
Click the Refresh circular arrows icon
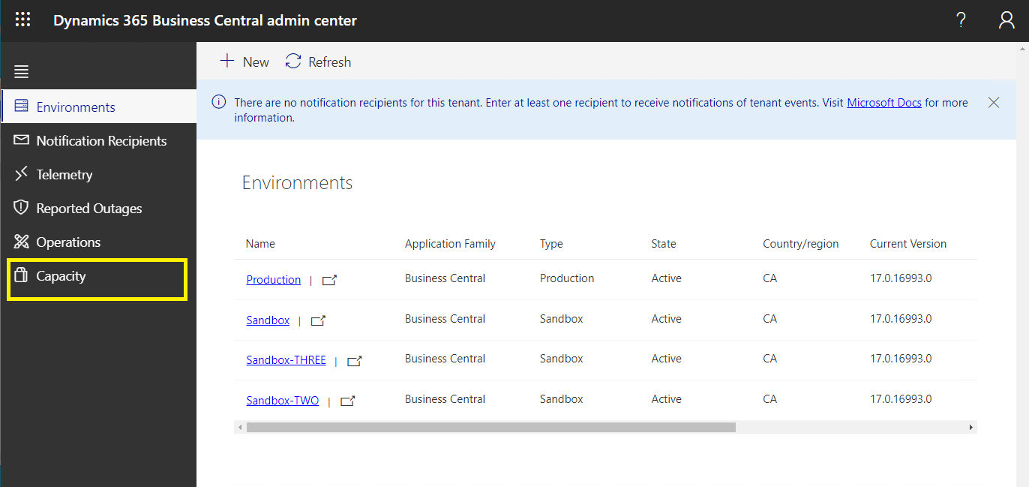[293, 62]
